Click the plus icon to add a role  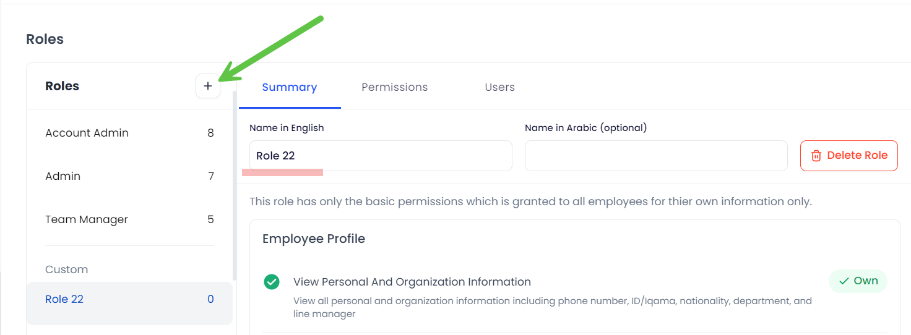tap(208, 86)
